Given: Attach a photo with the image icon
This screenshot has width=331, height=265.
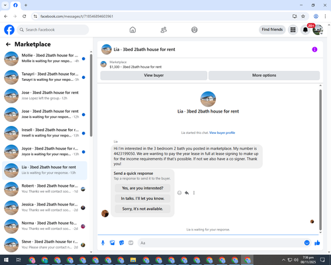Looking at the screenshot, I should point(113,243).
